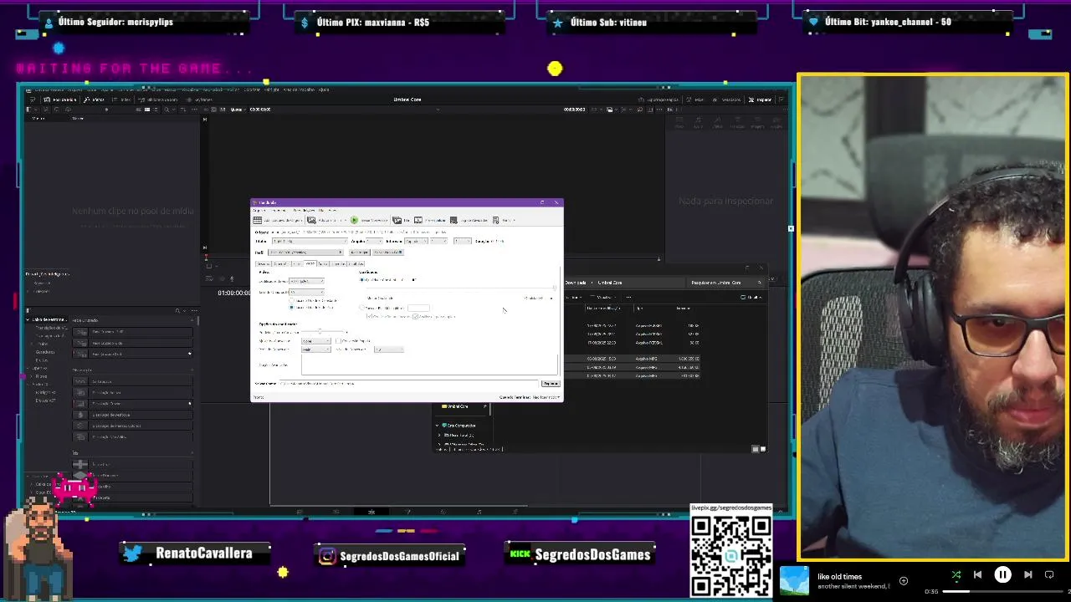Open HandBrake's first menu, Arquivo
Screen dimensions: 1071x602
point(259,210)
